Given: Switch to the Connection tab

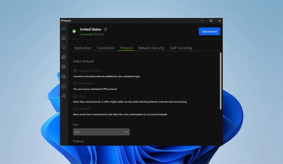Looking at the screenshot, I should tap(106, 48).
